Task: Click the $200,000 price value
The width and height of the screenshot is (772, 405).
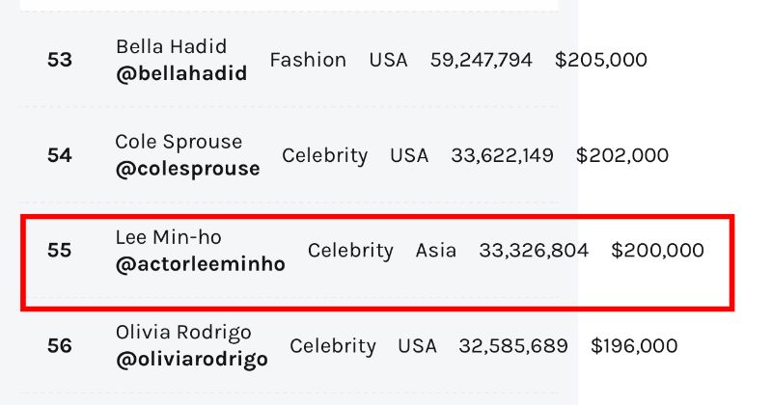Action: pyautogui.click(x=657, y=251)
